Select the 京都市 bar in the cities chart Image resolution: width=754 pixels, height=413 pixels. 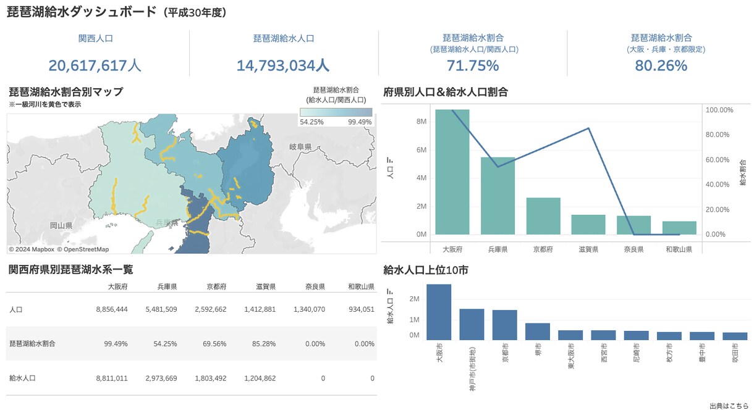(x=505, y=325)
